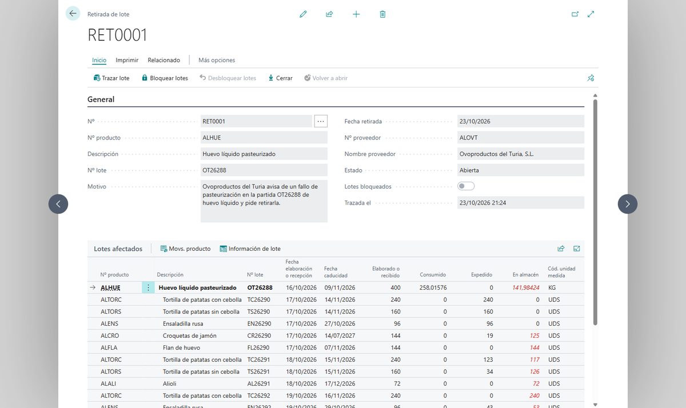Open row menu for ALHUE line
Screen dimensions: 686x408
click(x=148, y=287)
